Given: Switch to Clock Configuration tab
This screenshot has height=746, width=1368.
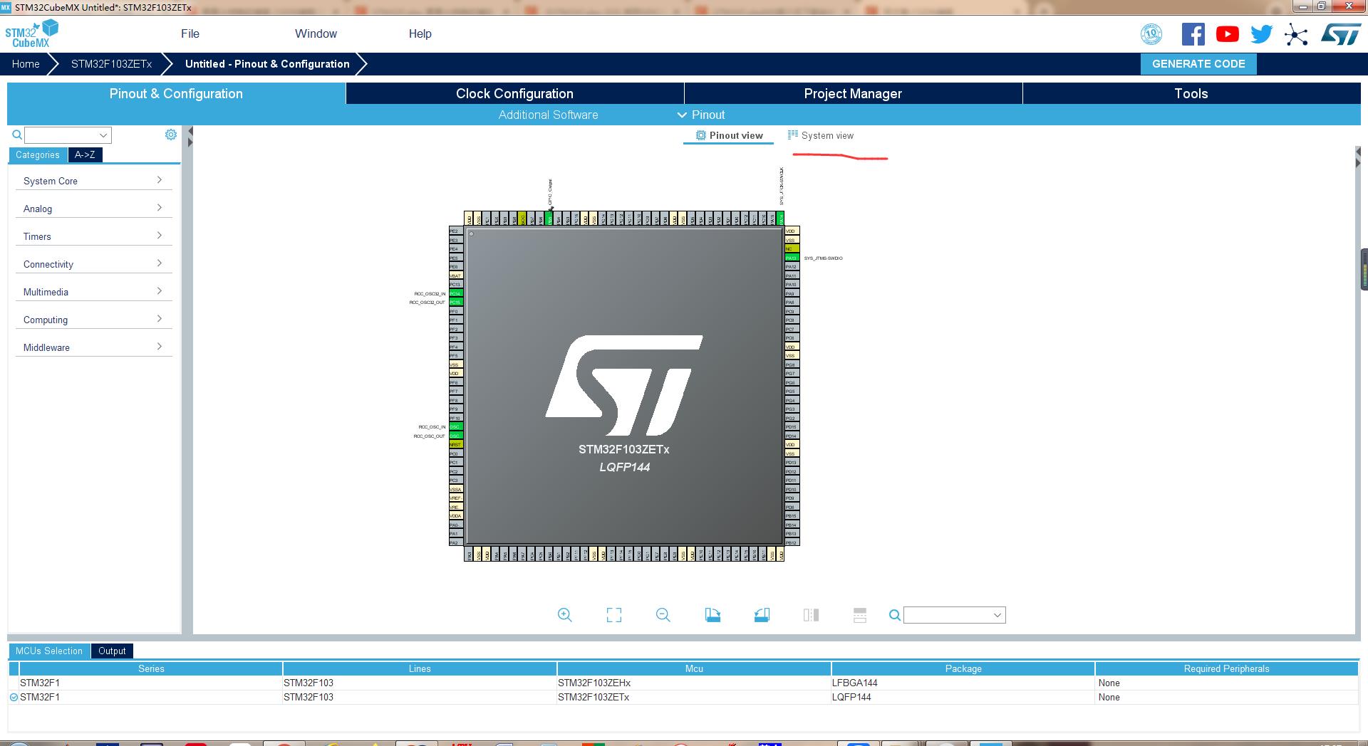Looking at the screenshot, I should point(514,93).
